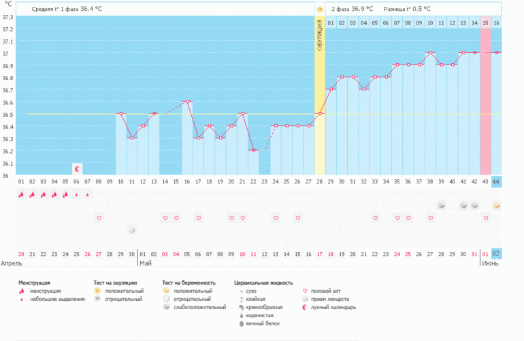Click the lowest temperature point on day 22

pyautogui.click(x=254, y=150)
